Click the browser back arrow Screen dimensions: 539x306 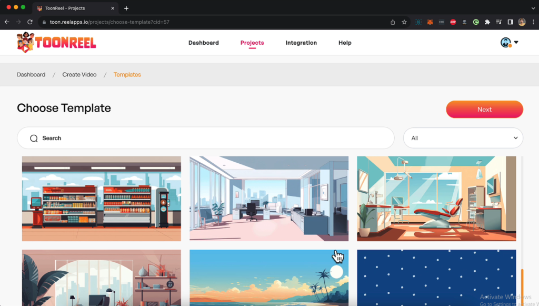click(x=7, y=22)
